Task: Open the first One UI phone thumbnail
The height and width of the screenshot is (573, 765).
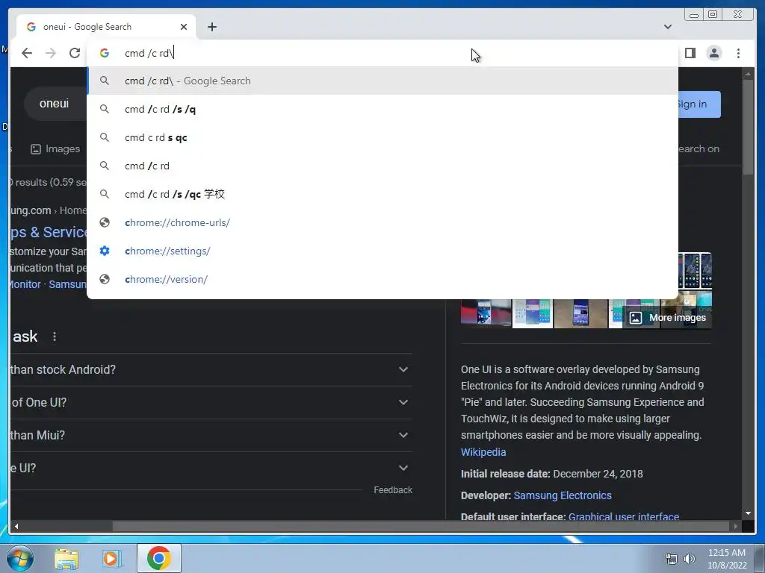Action: tap(486, 314)
